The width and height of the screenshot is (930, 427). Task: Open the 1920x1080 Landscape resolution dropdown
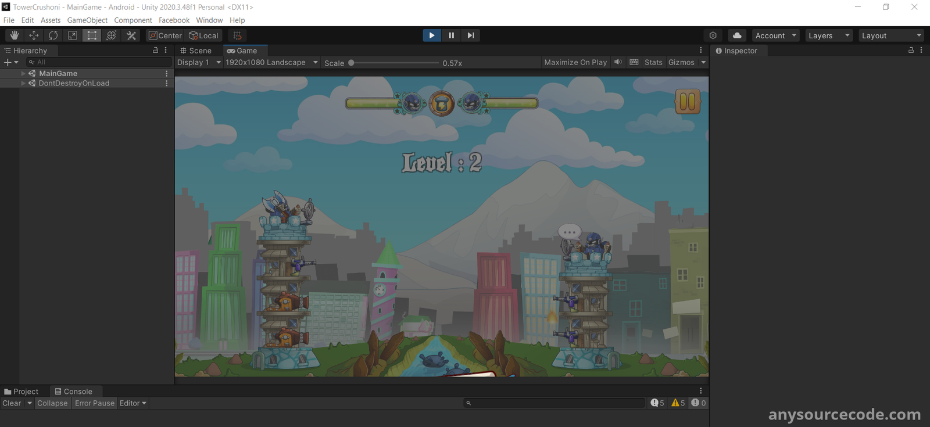[x=271, y=63]
